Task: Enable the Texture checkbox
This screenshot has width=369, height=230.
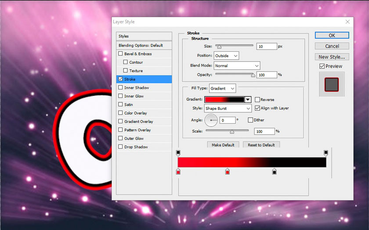Action: (126, 71)
